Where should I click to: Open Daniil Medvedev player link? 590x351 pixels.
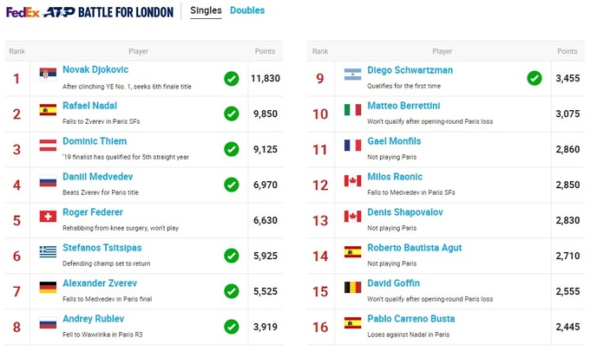pos(95,177)
